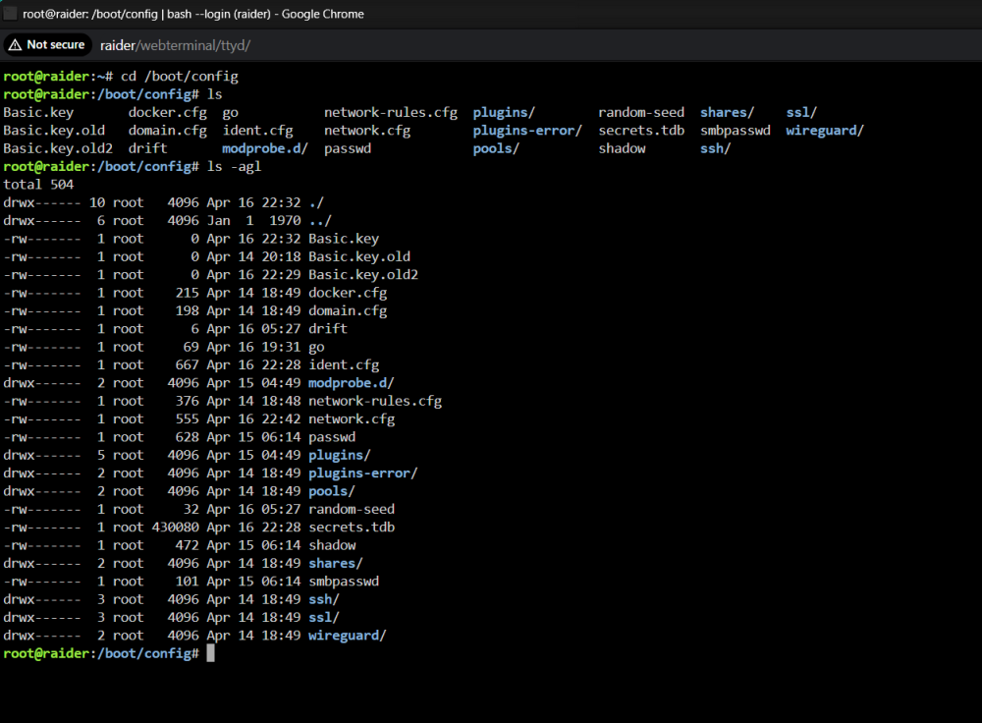Click the page favicon in title bar
Viewport: 982px width, 723px height.
coord(10,14)
